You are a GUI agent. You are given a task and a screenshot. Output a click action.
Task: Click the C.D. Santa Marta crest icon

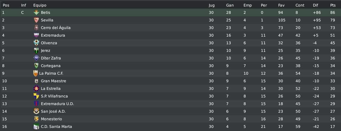[36, 127]
